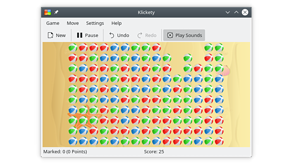Click the colorful Klickety app icon in title bar
The height and width of the screenshot is (164, 293).
[48, 12]
